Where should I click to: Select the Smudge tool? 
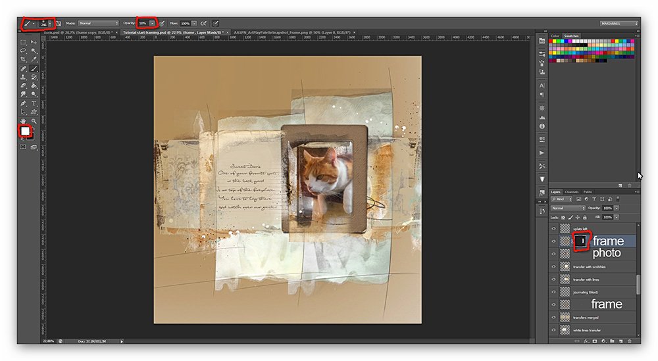pyautogui.click(x=23, y=94)
